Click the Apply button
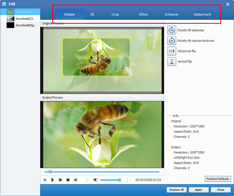234x196 pixels. [199, 190]
